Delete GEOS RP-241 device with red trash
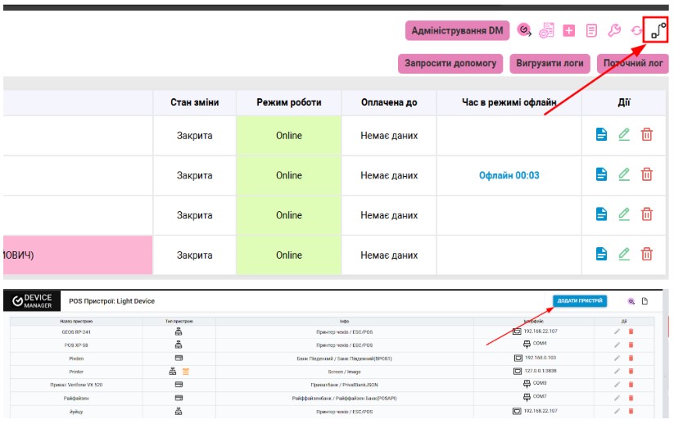Viewport: 674px width, 424px height. click(x=631, y=332)
